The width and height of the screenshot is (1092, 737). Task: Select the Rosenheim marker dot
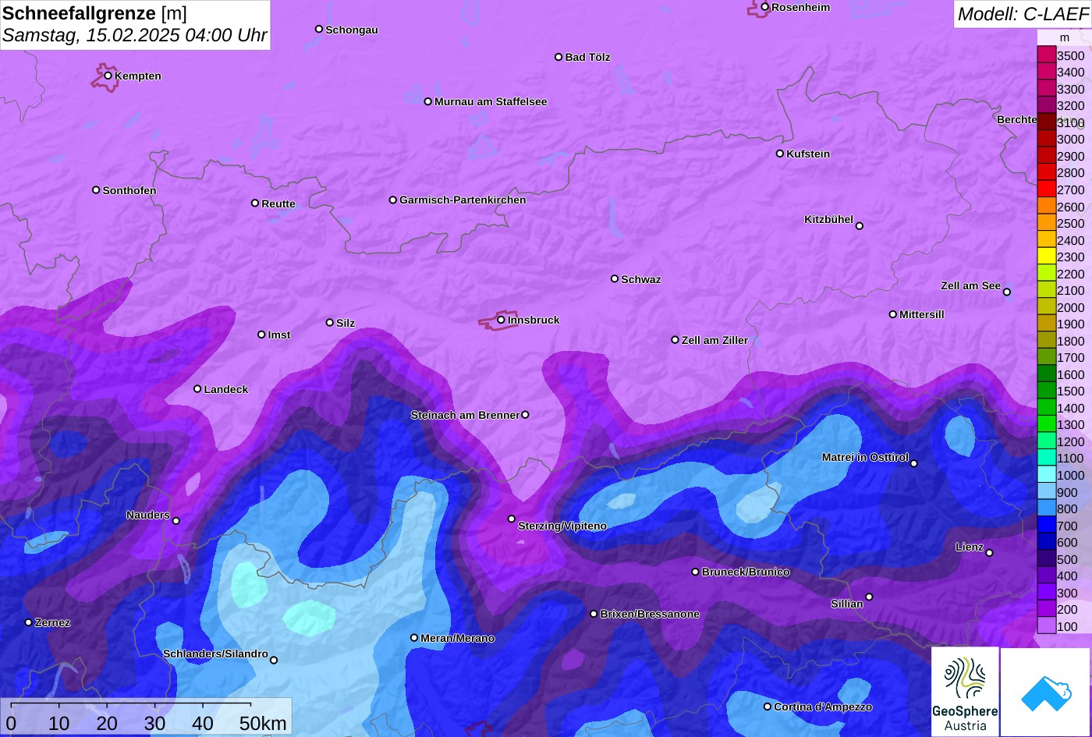click(x=765, y=7)
